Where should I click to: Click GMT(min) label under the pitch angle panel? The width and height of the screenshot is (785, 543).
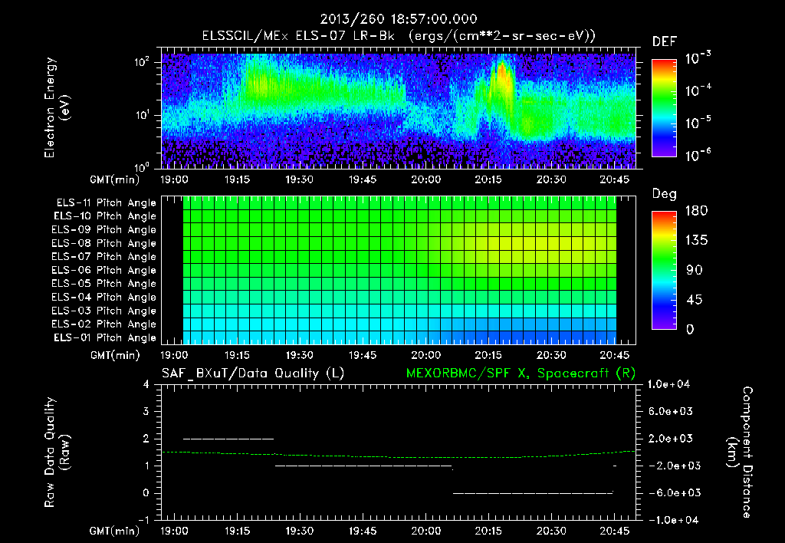115,356
